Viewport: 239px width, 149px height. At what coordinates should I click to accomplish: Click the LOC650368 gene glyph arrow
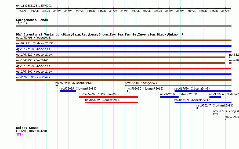tap(19, 134)
